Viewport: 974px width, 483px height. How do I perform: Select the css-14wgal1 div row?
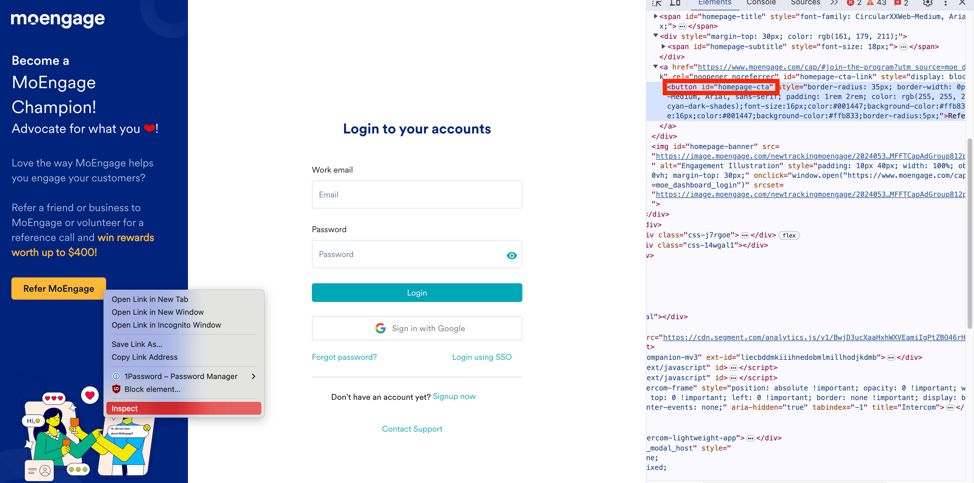707,245
